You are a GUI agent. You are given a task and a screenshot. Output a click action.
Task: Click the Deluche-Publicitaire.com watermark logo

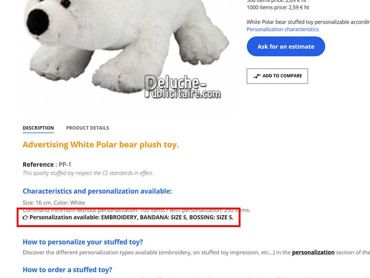[x=183, y=87]
